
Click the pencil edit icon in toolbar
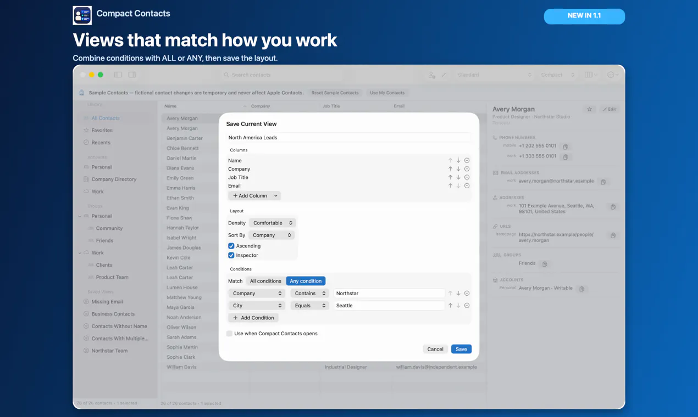[444, 75]
